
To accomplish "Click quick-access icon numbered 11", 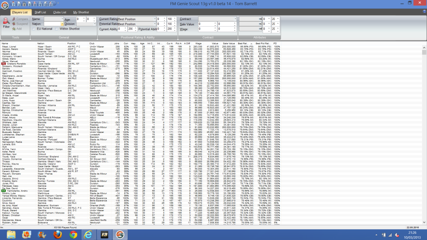I will 51,4.
